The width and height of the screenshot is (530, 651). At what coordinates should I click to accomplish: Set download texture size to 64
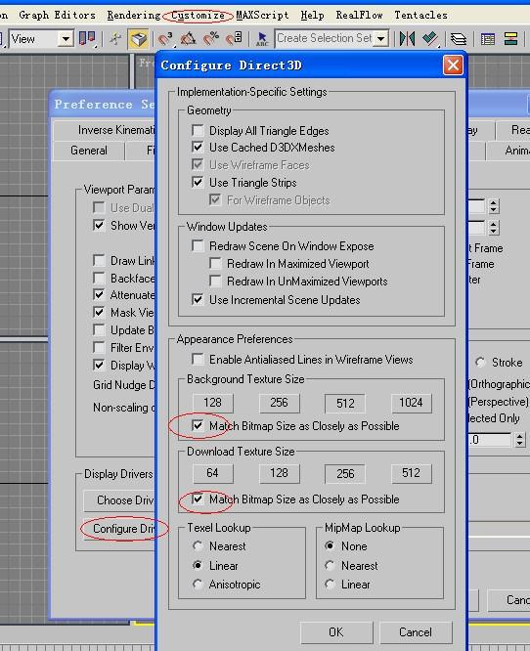click(x=212, y=473)
